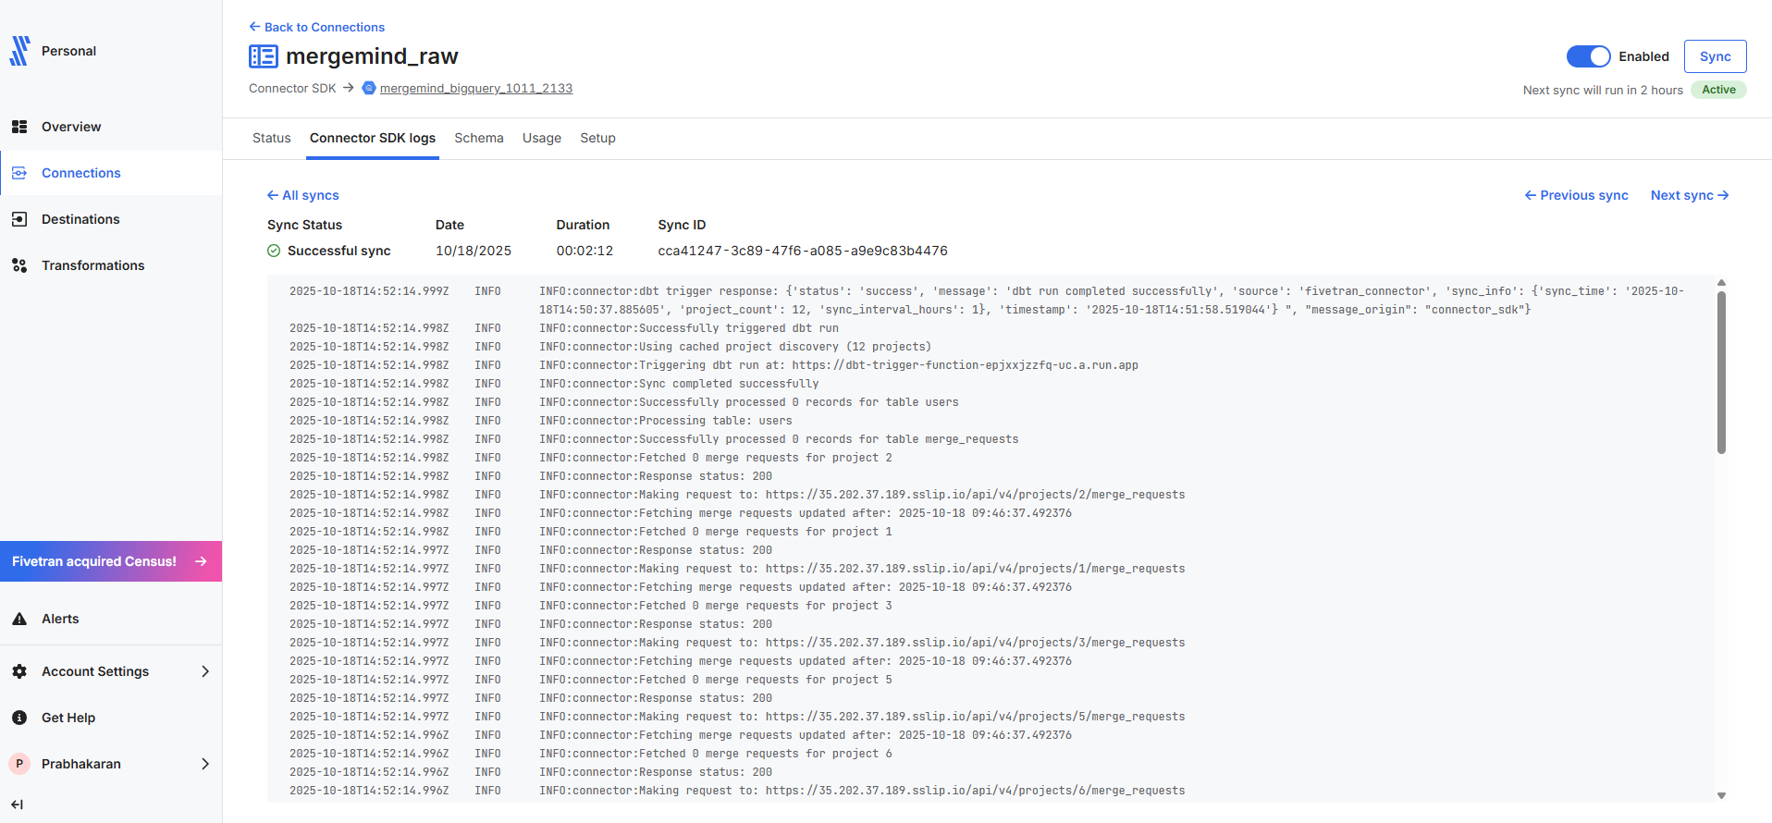Click the log scrollbar thumb
Image resolution: width=1772 pixels, height=823 pixels.
(1721, 373)
